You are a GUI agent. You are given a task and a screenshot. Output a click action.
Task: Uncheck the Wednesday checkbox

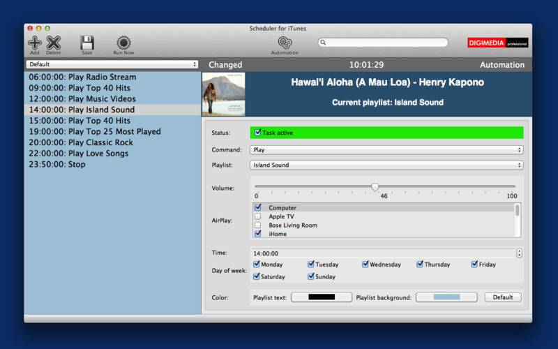pos(365,265)
